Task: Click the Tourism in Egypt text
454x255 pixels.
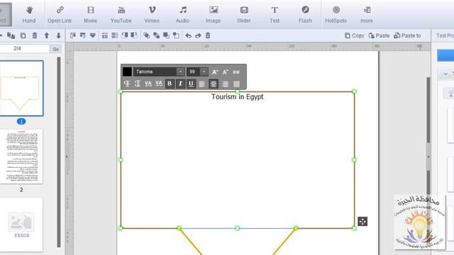Action: (x=238, y=97)
